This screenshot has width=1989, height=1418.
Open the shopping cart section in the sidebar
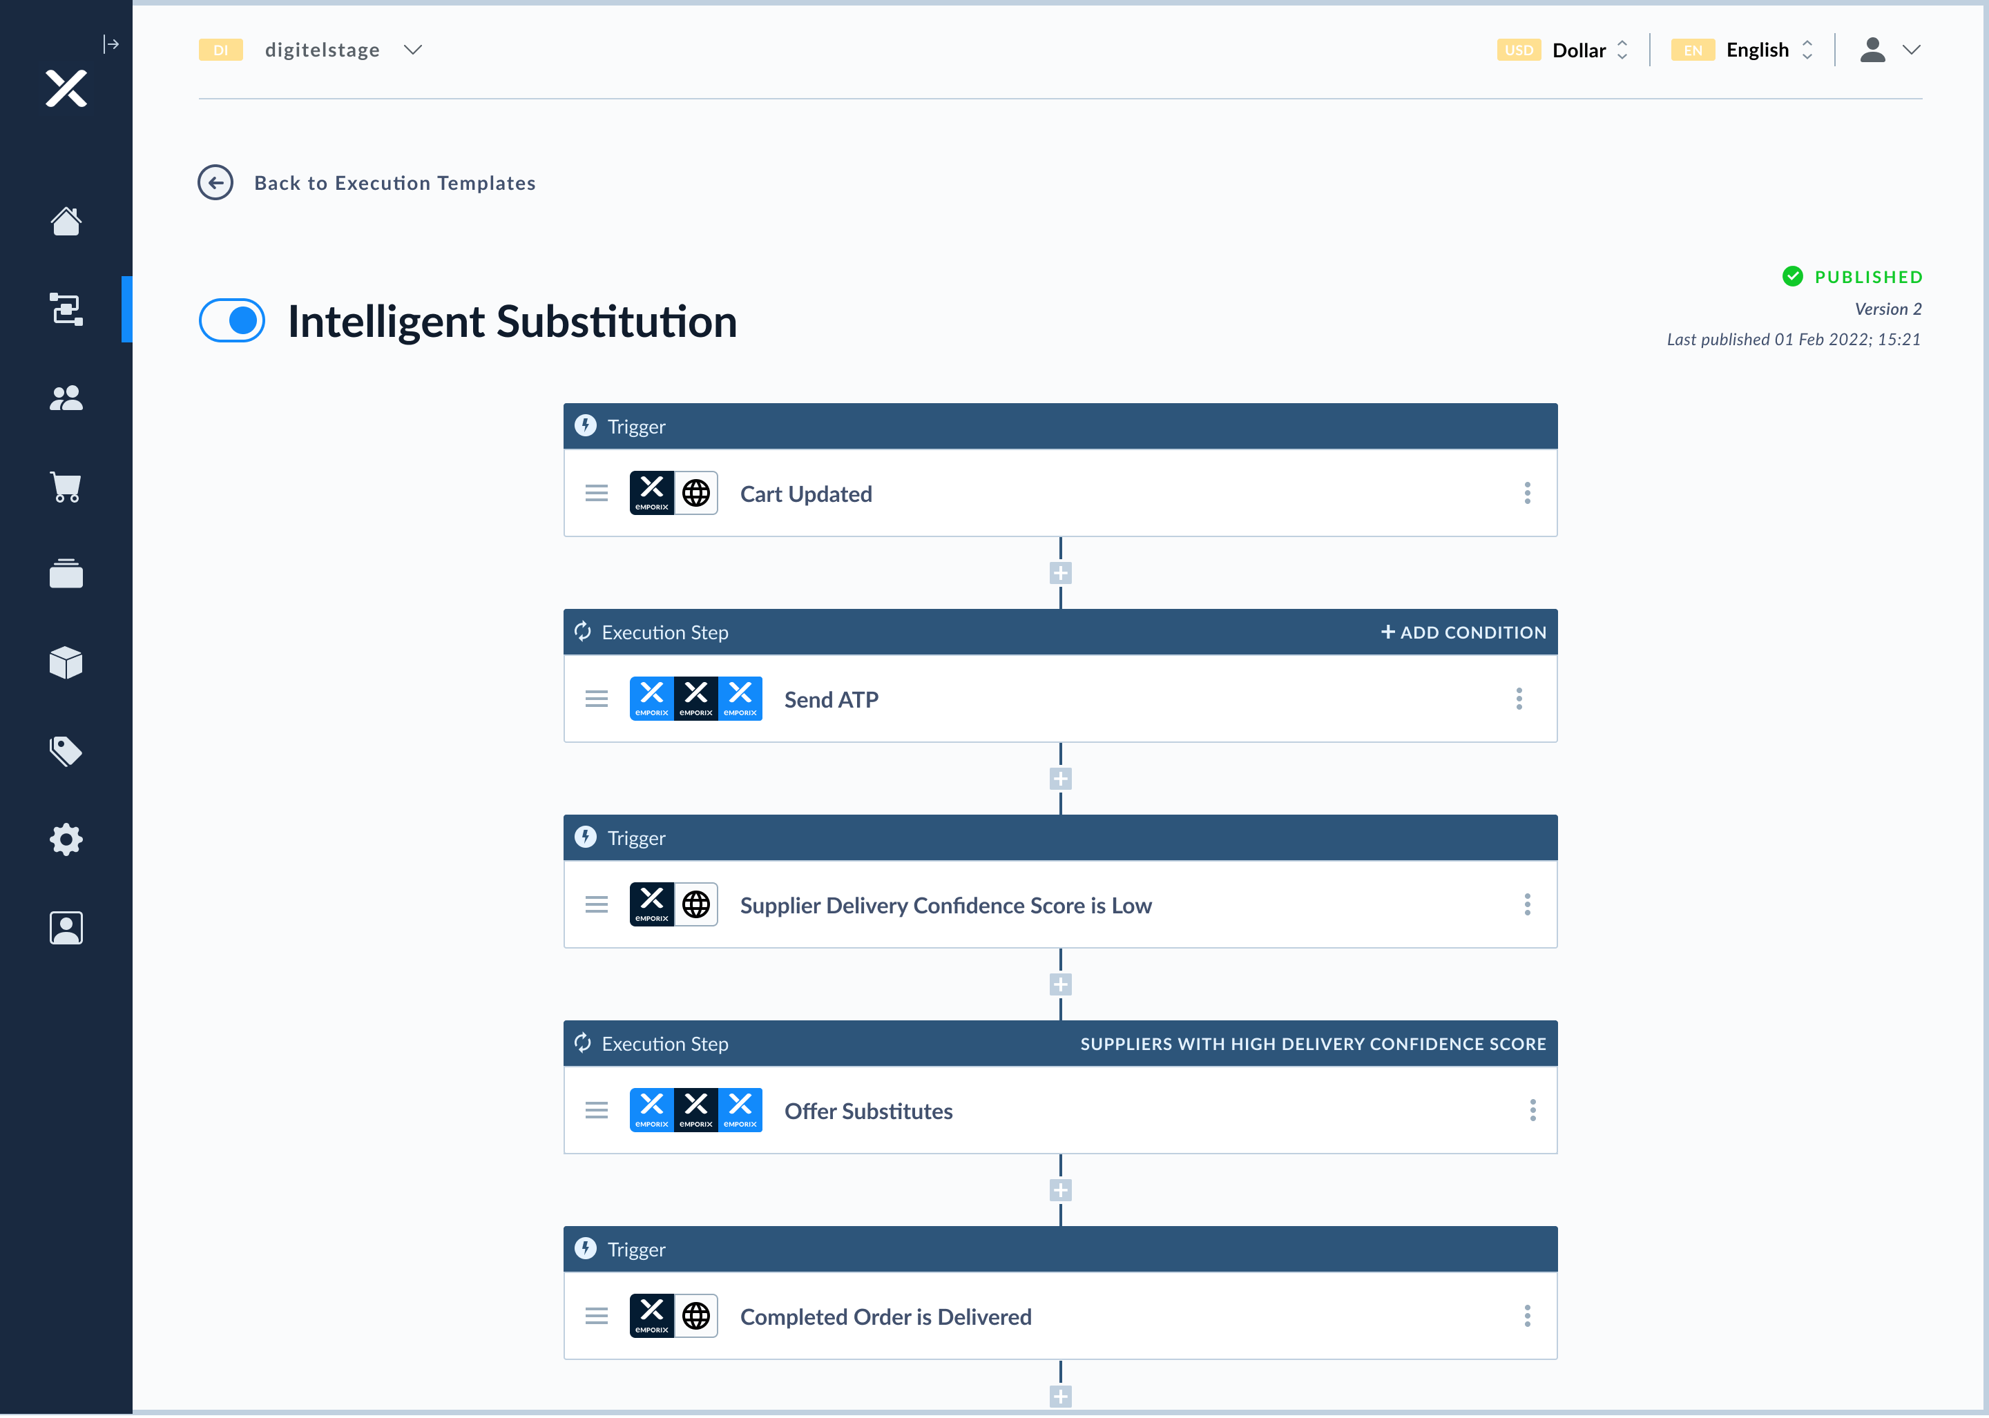pos(66,487)
